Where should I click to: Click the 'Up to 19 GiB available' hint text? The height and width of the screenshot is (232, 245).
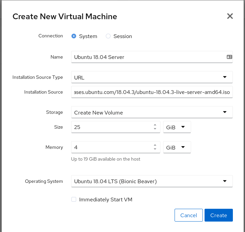point(105,159)
